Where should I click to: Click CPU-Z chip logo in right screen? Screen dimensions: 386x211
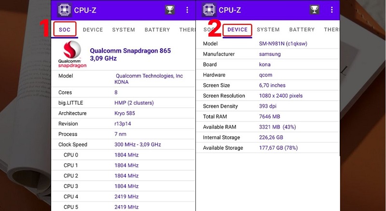[209, 10]
